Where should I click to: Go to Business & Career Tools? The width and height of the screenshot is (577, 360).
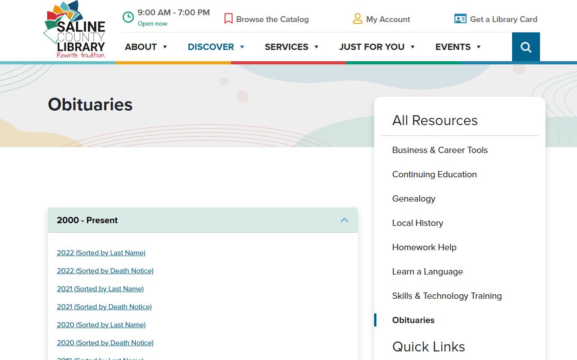click(440, 150)
